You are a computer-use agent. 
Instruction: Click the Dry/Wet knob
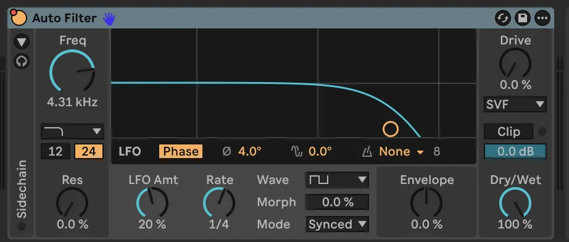tap(515, 203)
